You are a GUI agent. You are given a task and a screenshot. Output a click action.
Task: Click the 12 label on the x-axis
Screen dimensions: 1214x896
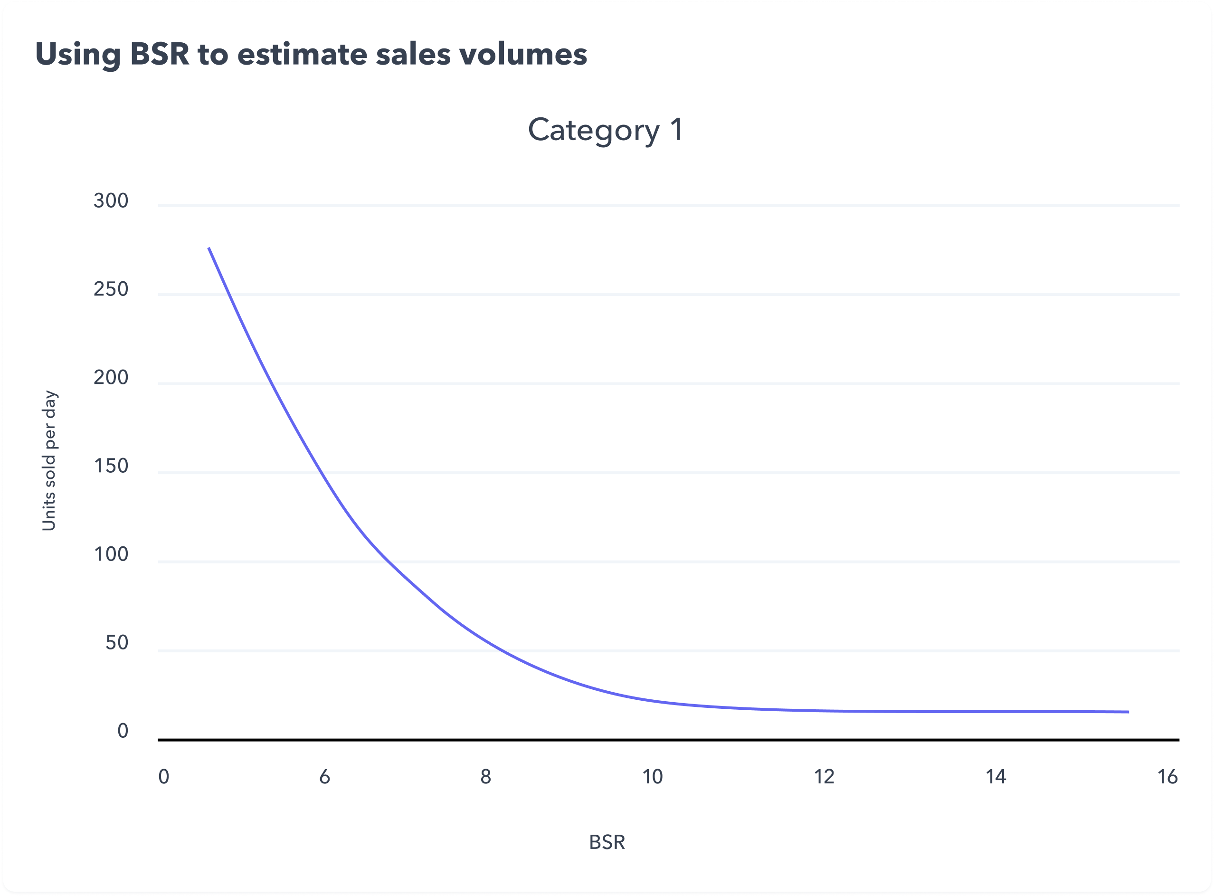pyautogui.click(x=824, y=777)
